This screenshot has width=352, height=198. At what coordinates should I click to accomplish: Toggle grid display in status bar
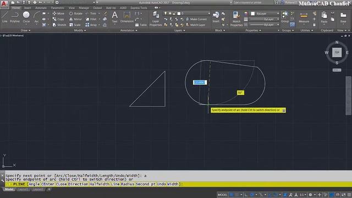tap(231, 195)
